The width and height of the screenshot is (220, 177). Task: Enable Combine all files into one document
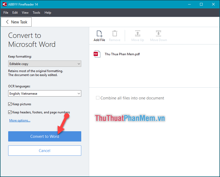(x=98, y=98)
